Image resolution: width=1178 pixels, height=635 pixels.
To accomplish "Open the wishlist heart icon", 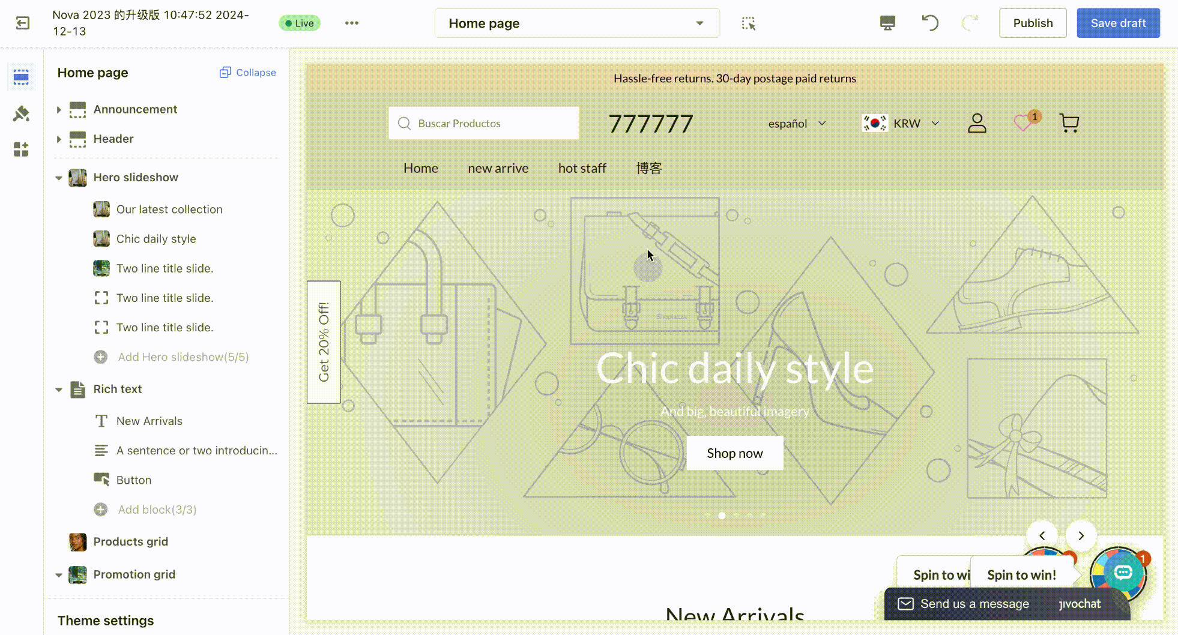I will tap(1022, 123).
